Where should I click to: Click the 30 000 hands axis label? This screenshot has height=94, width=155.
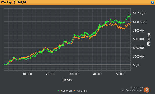(74, 74)
